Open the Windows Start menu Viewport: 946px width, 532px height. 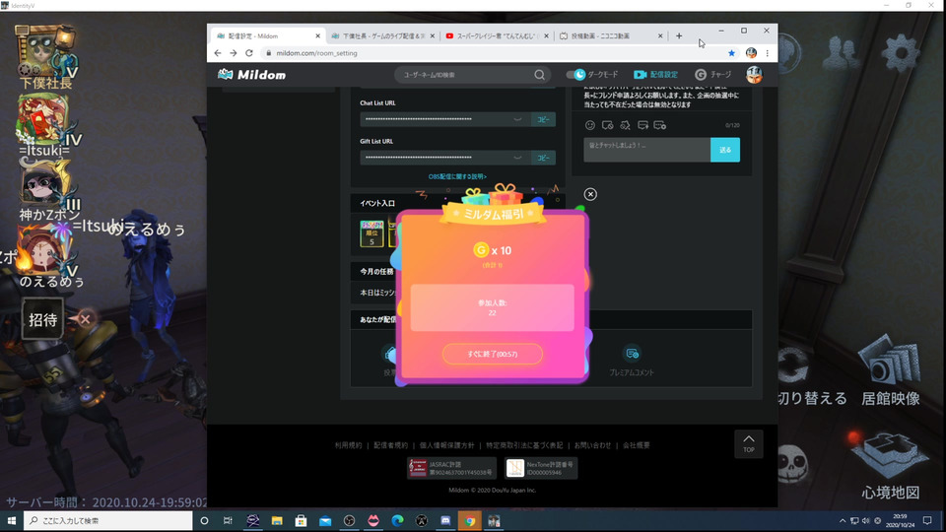[12, 520]
